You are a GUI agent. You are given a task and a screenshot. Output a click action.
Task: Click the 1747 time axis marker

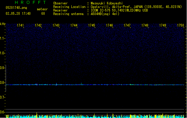127,25
